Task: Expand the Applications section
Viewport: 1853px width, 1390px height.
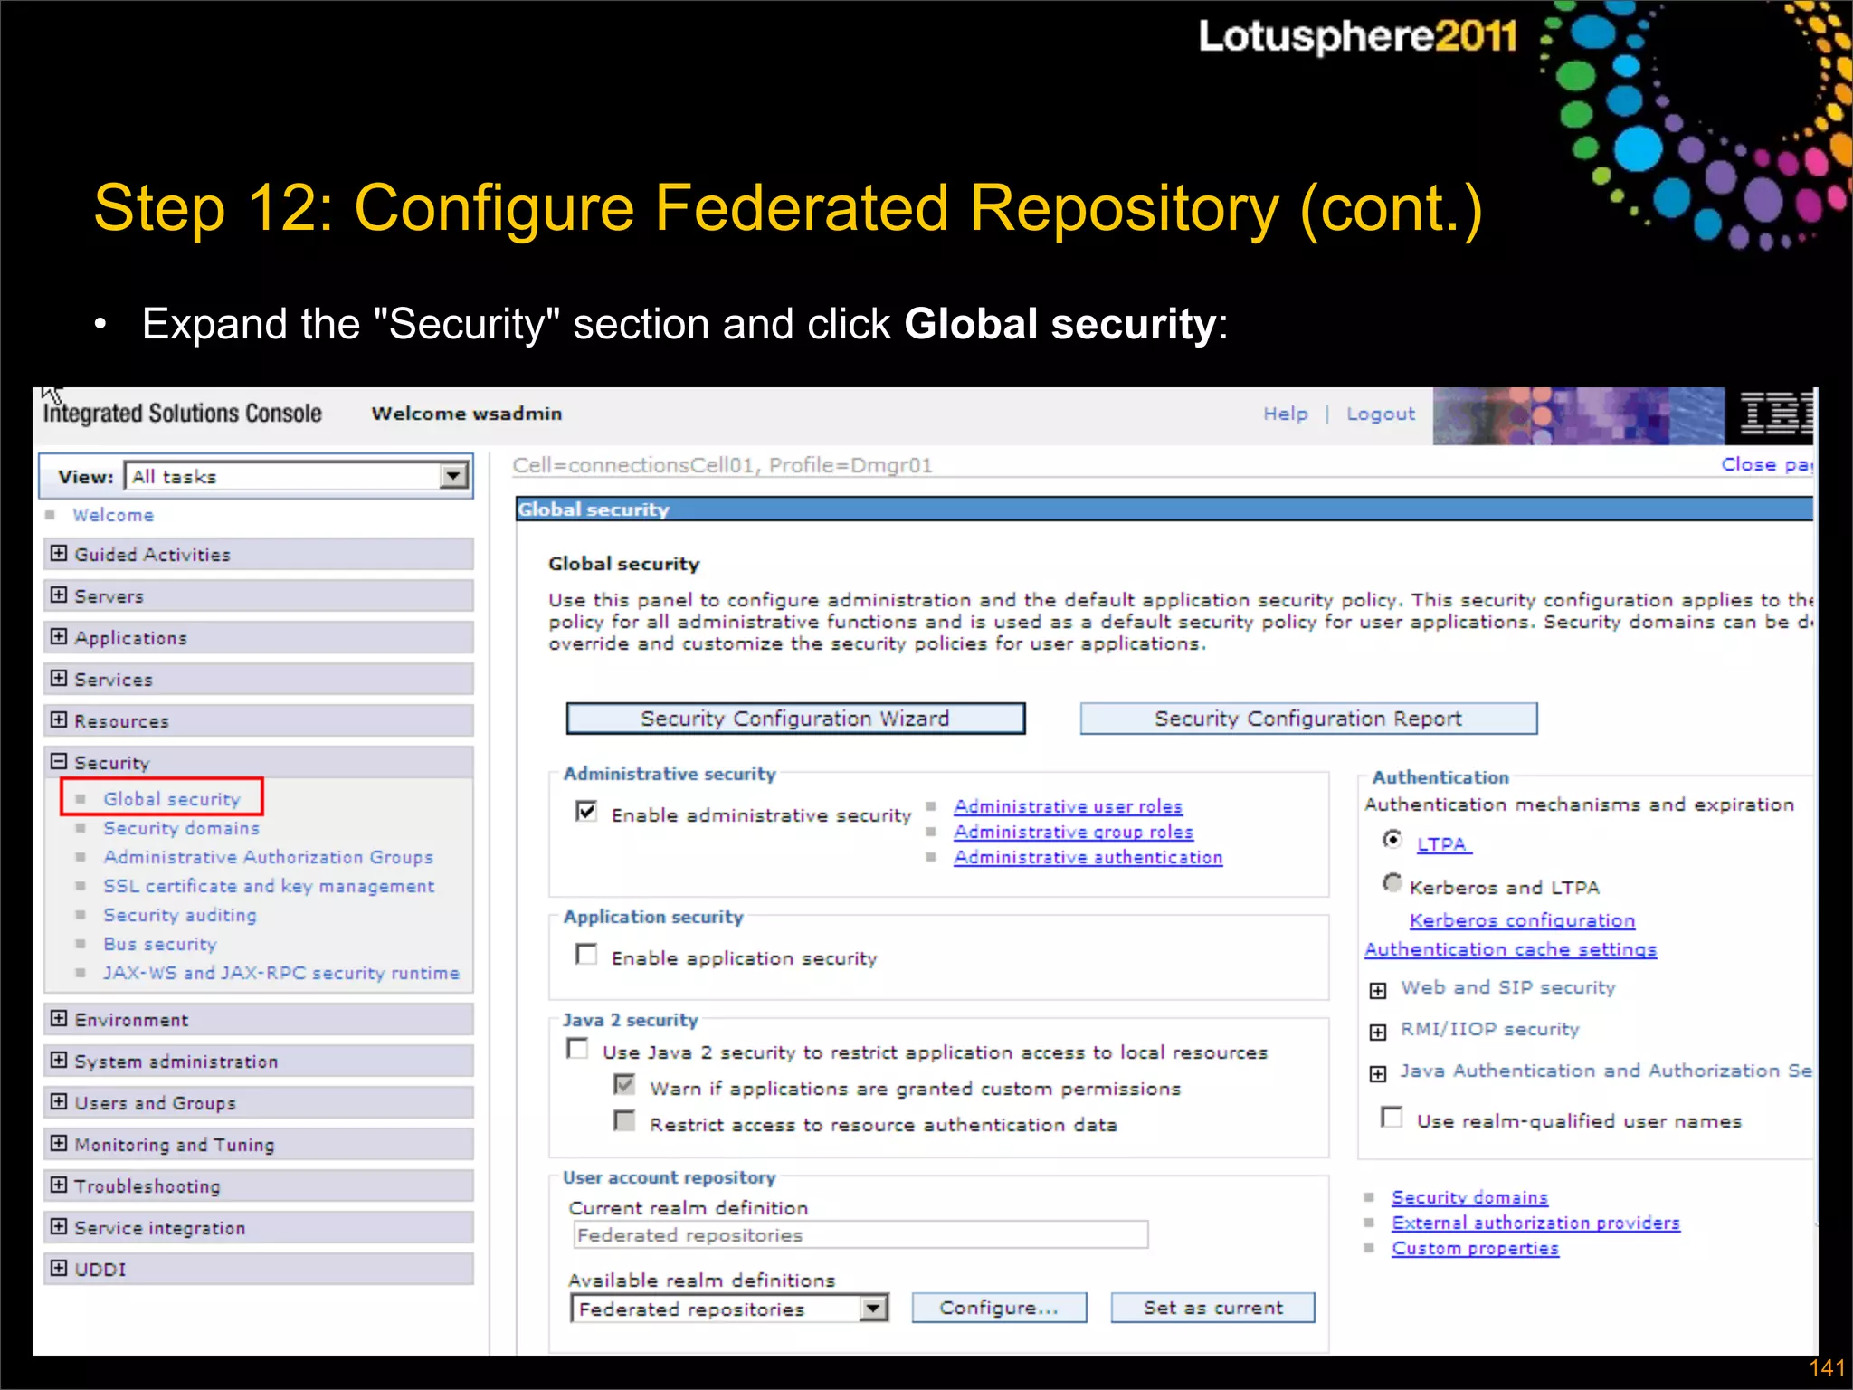Action: click(x=60, y=636)
